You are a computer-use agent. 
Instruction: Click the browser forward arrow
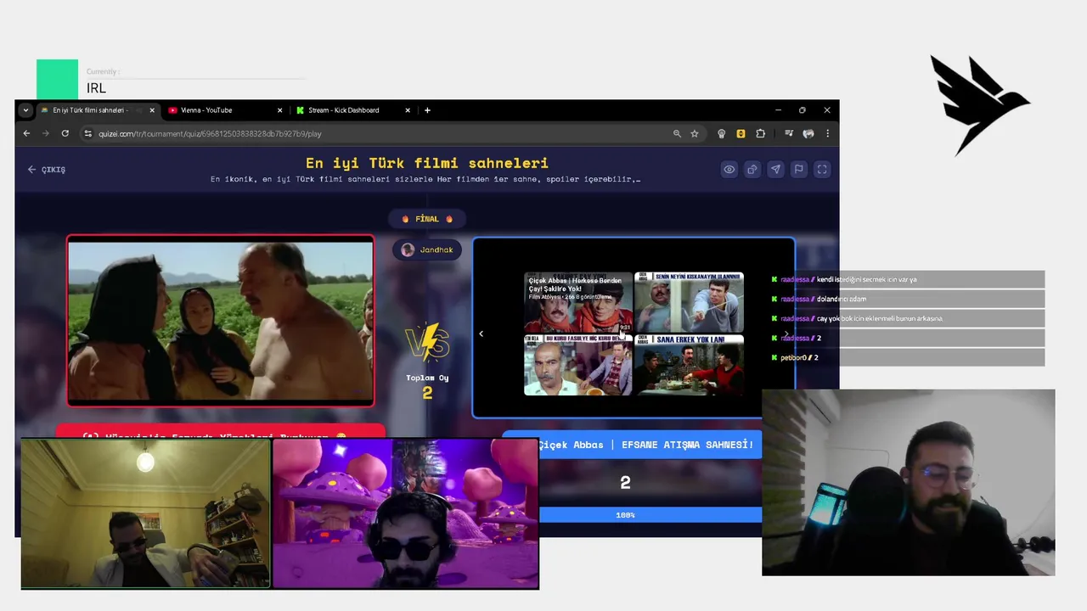[x=46, y=133]
